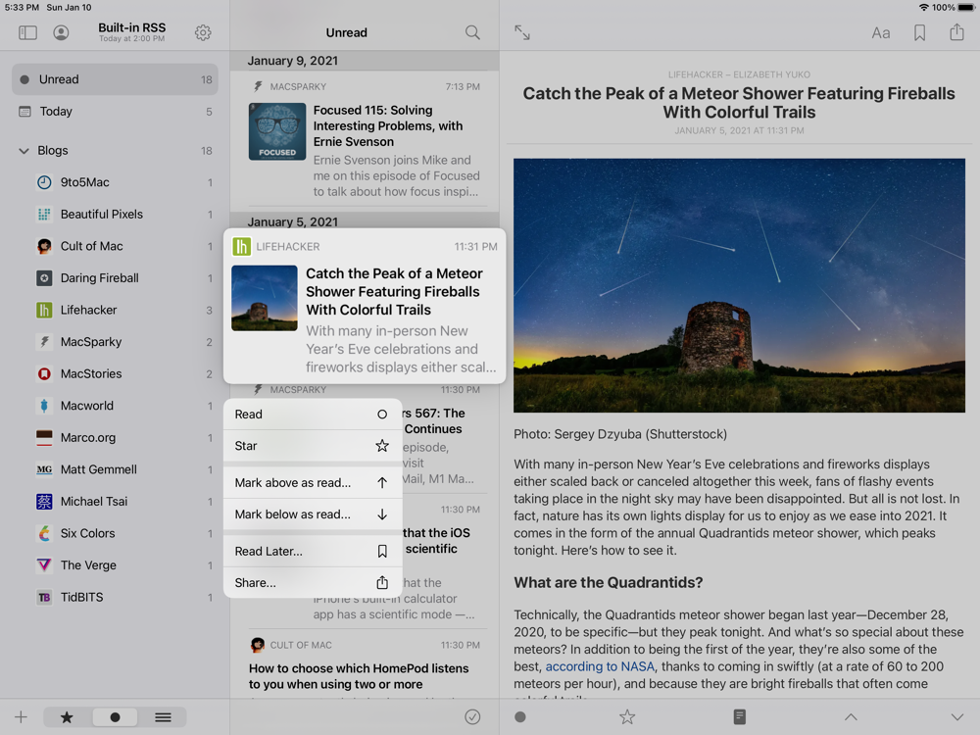Image resolution: width=980 pixels, height=735 pixels.
Task: Tap the Unread list title
Action: pyautogui.click(x=346, y=32)
